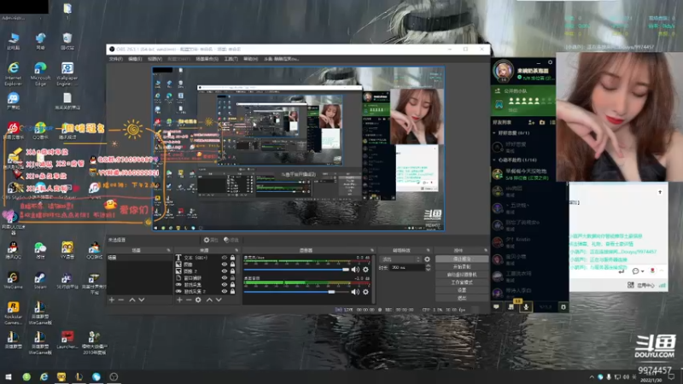Open the 桌面音频 audio settings gear
The height and width of the screenshot is (384, 683).
[366, 292]
